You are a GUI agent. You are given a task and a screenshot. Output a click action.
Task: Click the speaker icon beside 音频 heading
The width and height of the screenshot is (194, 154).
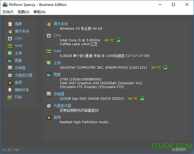[x=49, y=118]
